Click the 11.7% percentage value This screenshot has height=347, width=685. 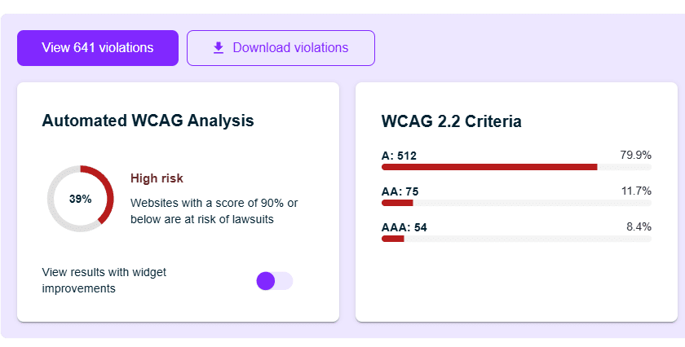coord(635,191)
